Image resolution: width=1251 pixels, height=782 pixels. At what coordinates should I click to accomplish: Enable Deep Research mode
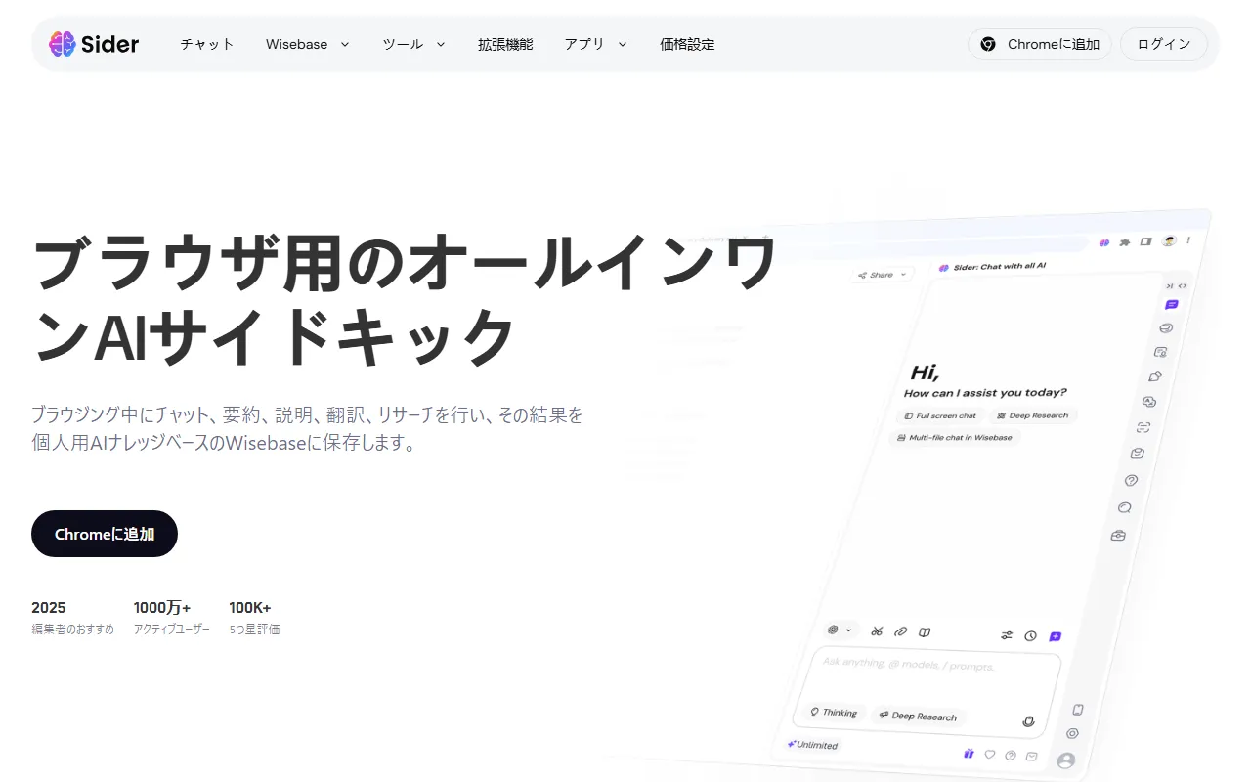click(918, 717)
